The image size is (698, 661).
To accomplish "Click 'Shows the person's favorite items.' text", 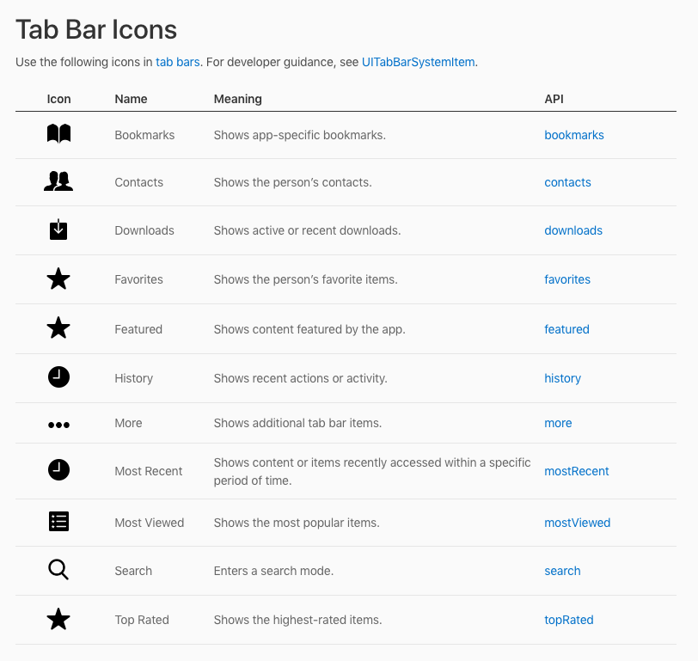I will (305, 279).
